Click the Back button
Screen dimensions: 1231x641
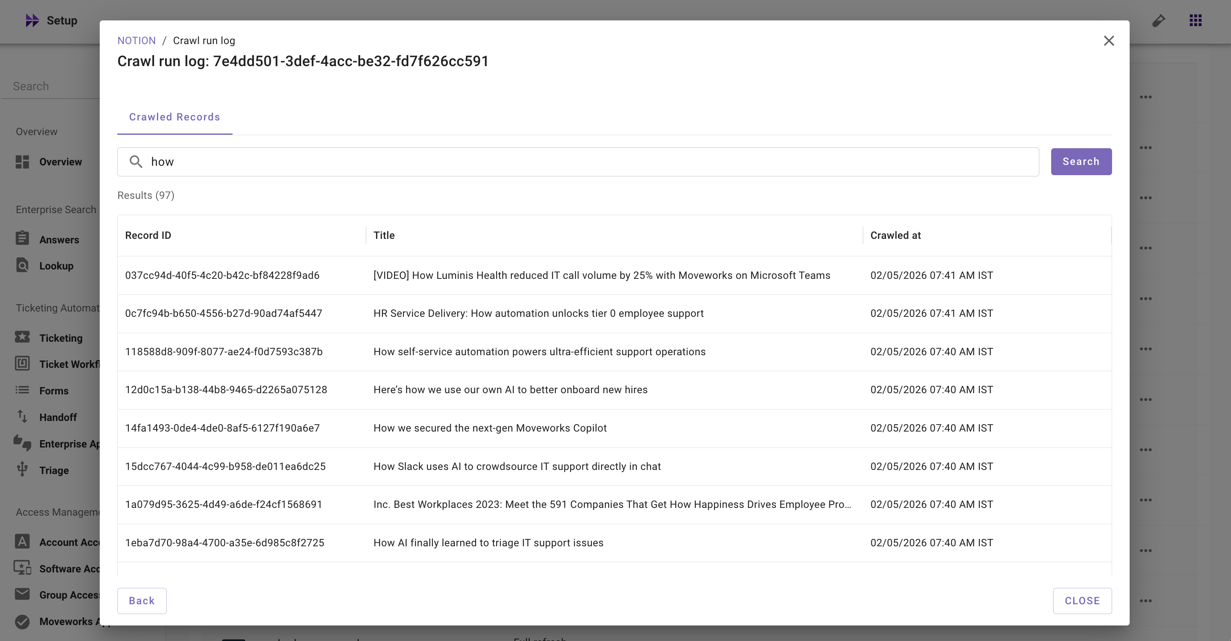point(141,601)
